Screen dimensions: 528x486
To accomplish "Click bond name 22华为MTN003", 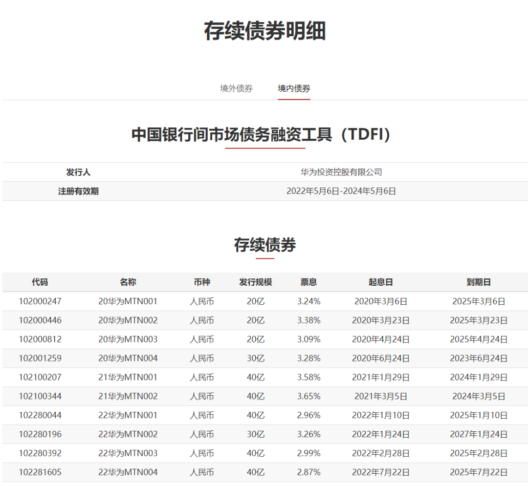I will click(128, 453).
